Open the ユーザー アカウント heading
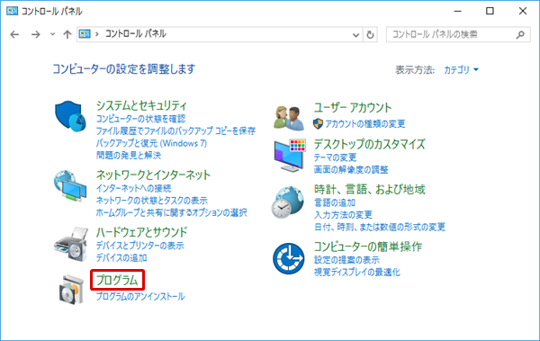Viewport: 540px width, 341px height. [353, 108]
